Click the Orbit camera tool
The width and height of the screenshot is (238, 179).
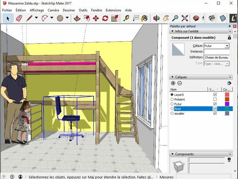tap(157, 18)
